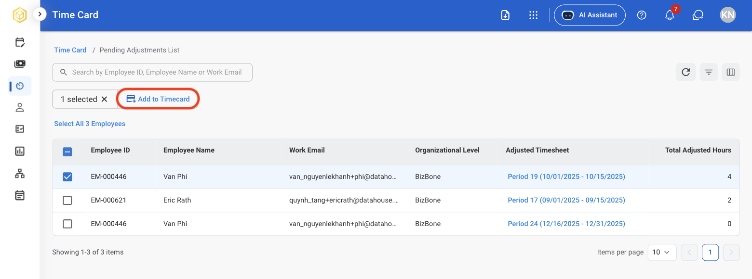Open the organization chart sidebar icon

click(20, 174)
